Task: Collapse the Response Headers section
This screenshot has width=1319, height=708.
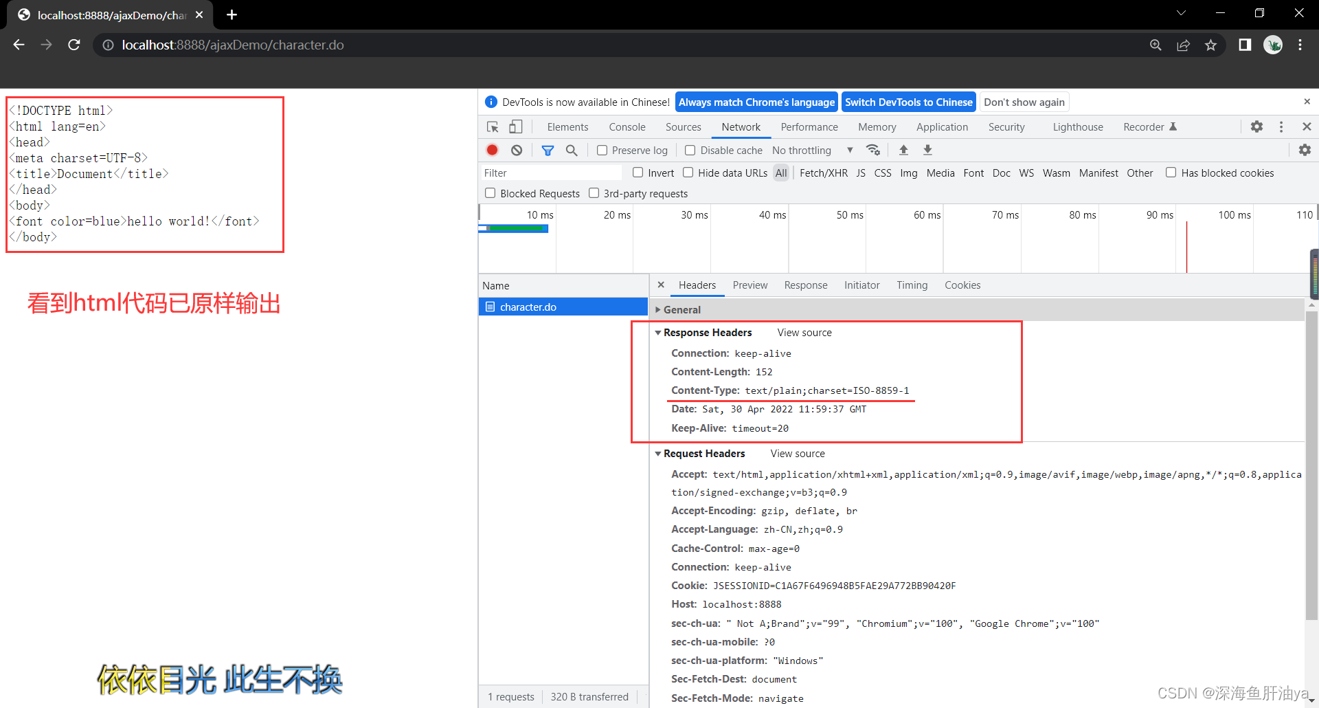Action: [x=658, y=333]
